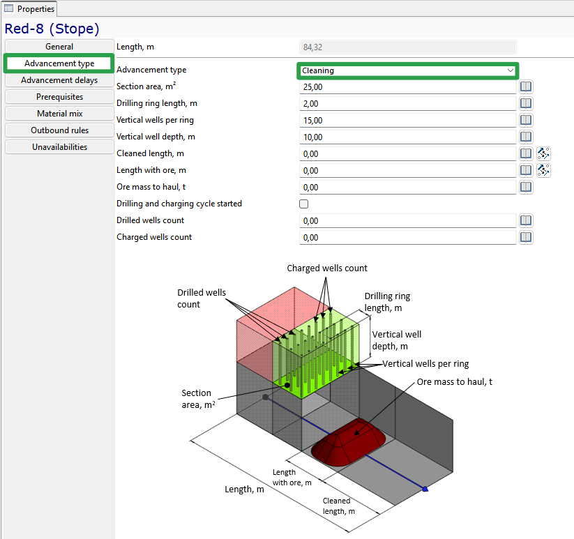The height and width of the screenshot is (539, 574).
Task: Click the Charged wells count input field
Action: (408, 238)
